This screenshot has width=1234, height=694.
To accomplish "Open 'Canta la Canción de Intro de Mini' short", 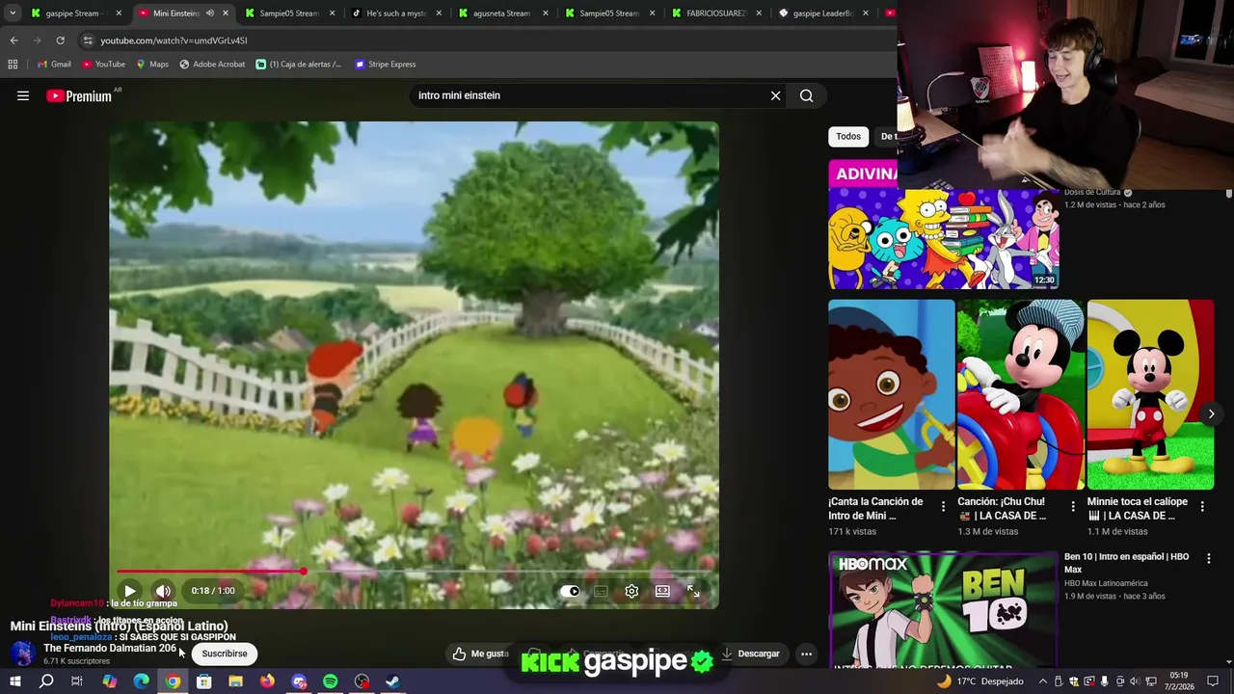I will (892, 394).
